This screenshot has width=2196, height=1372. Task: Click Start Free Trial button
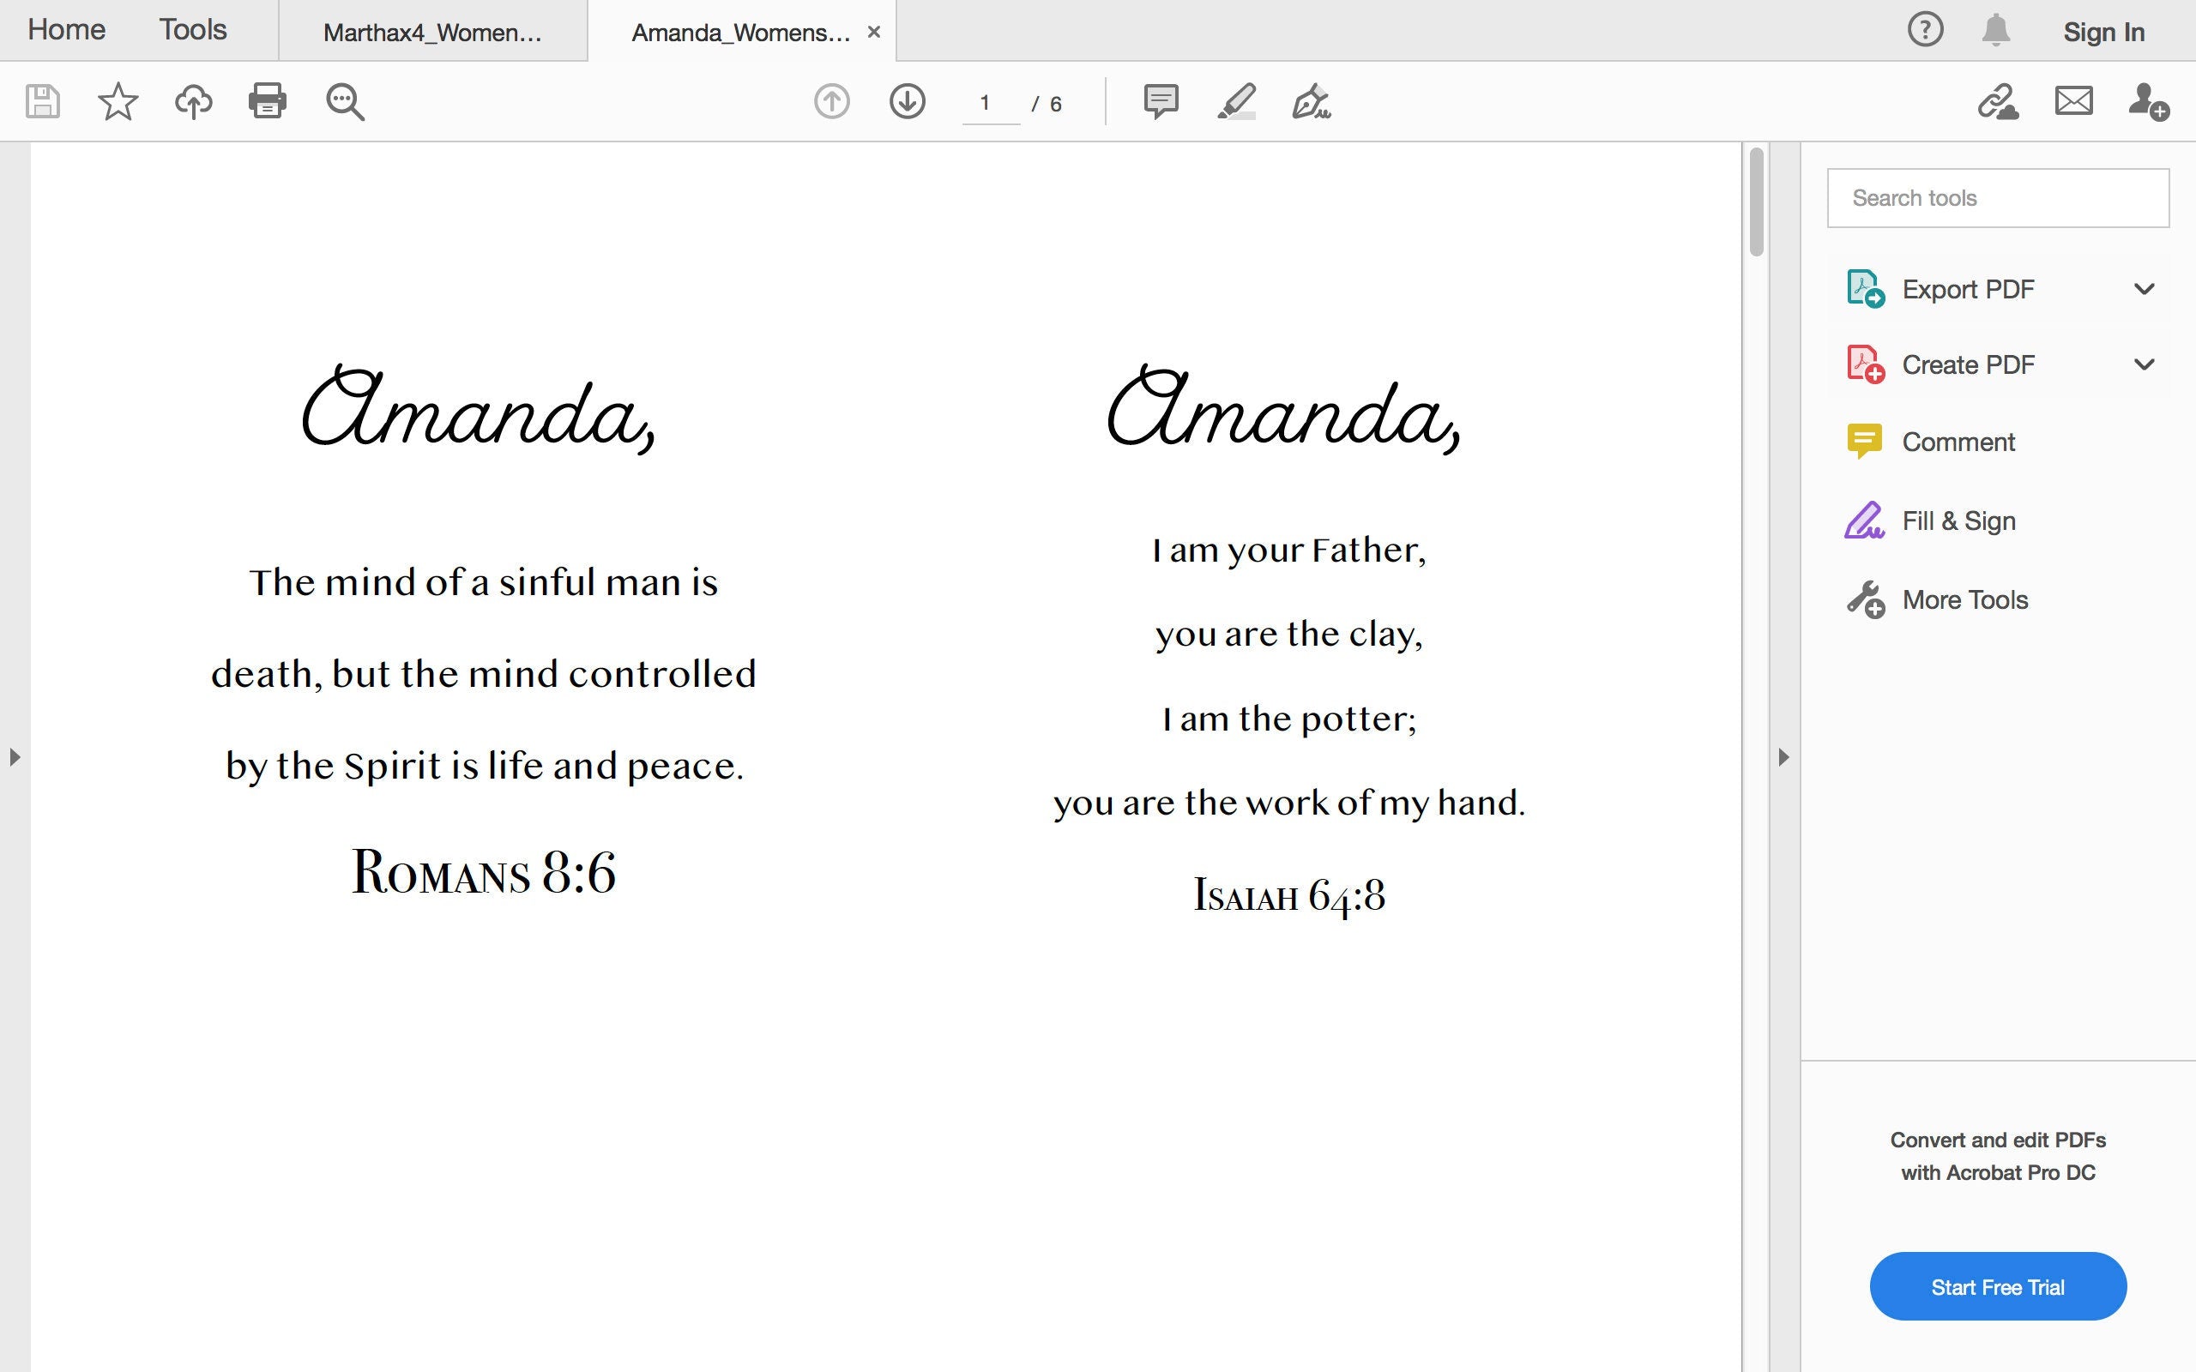1997,1287
